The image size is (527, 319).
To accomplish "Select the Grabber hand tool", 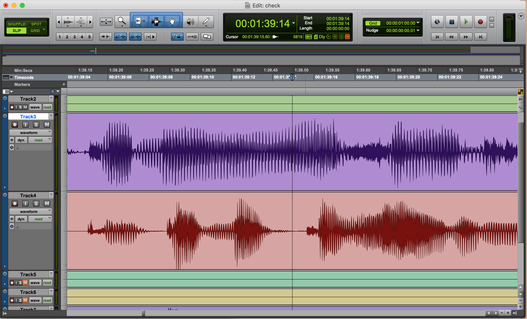I will point(172,21).
